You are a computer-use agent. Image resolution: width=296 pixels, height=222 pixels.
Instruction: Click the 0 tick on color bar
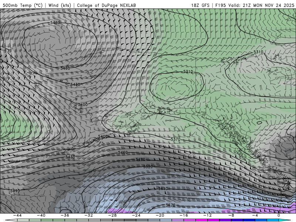pos(279,215)
